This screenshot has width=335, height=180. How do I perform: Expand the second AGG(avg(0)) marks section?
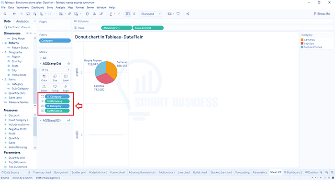click(x=41, y=120)
